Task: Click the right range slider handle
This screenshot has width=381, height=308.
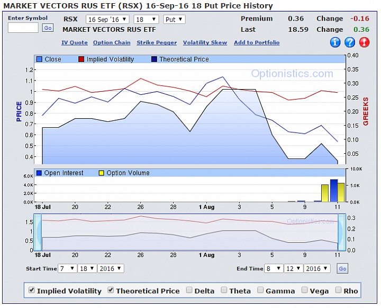Action: point(342,232)
